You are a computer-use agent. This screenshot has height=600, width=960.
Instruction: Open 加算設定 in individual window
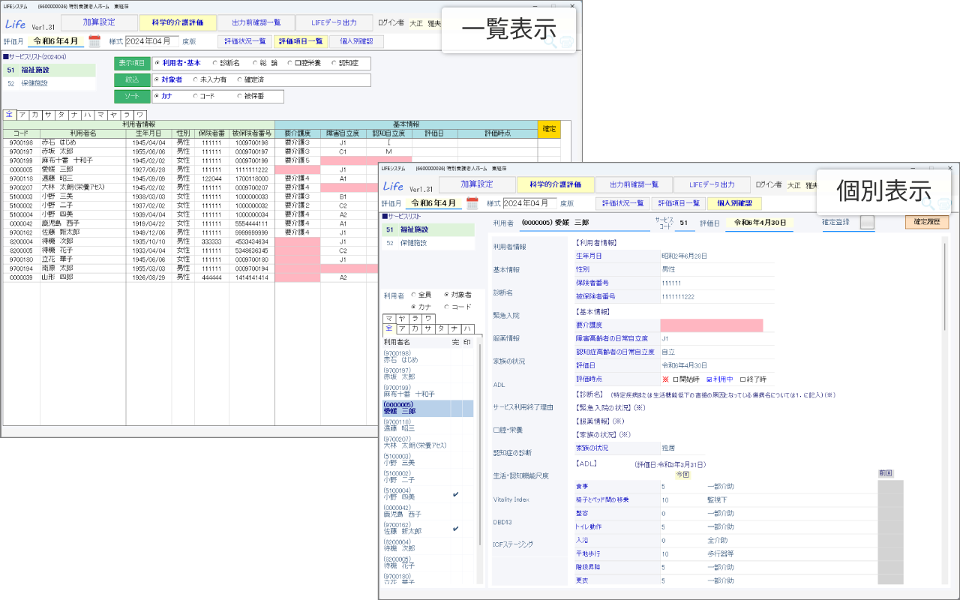click(477, 184)
